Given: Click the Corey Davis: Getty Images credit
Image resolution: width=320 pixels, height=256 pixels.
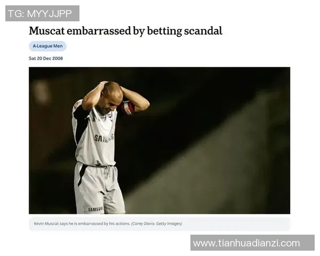Looking at the screenshot, I should 157,223.
